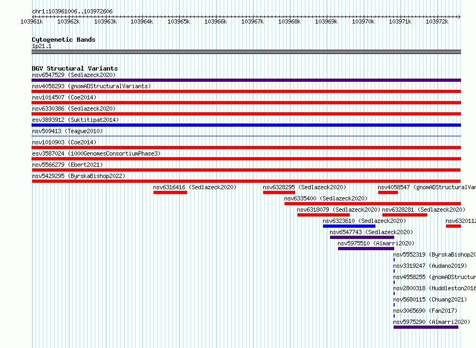
Task: Select nsv3319247 (Audano2019) label
Action: 430,266
